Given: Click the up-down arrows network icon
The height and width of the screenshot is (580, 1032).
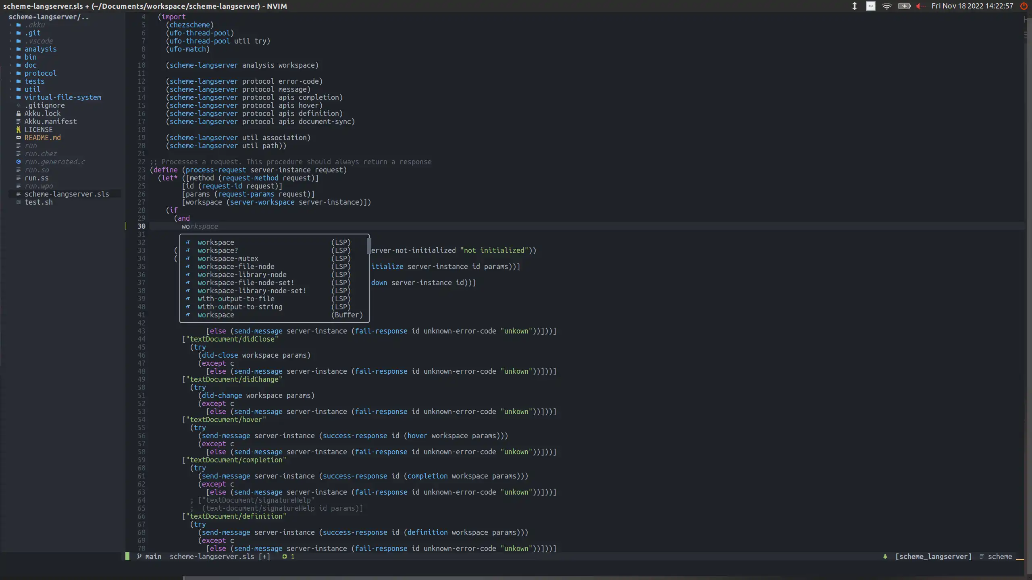Looking at the screenshot, I should click(854, 6).
